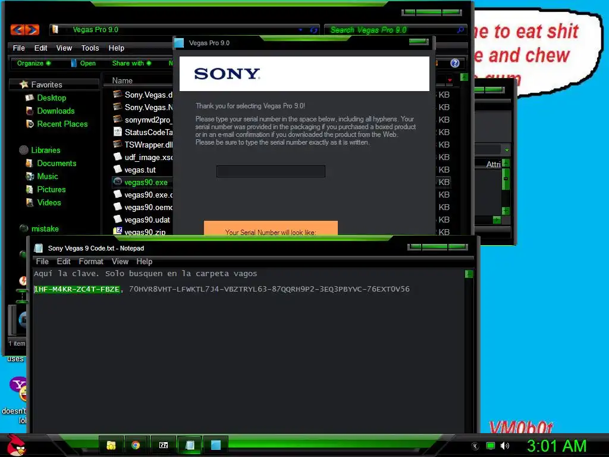Open the Explorer Tools menu
Image resolution: width=609 pixels, height=457 pixels.
[x=90, y=48]
